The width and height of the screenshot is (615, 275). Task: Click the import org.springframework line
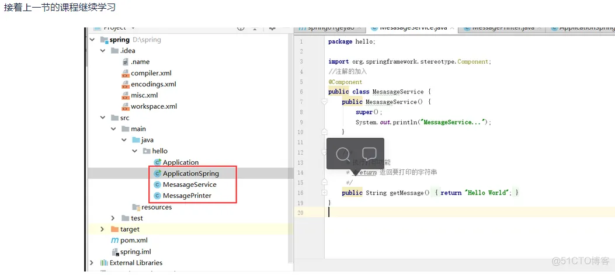pos(409,61)
